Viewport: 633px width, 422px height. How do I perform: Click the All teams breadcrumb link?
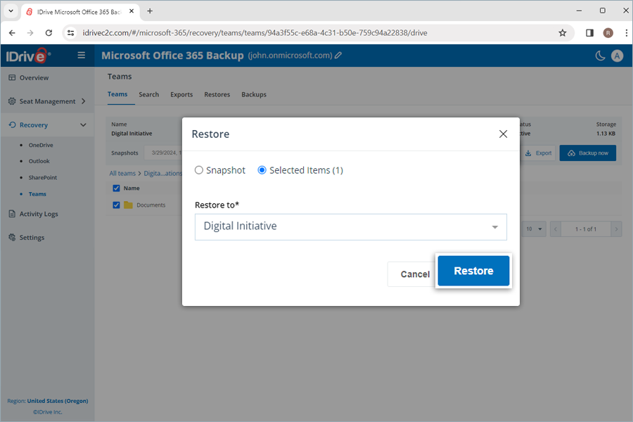122,173
